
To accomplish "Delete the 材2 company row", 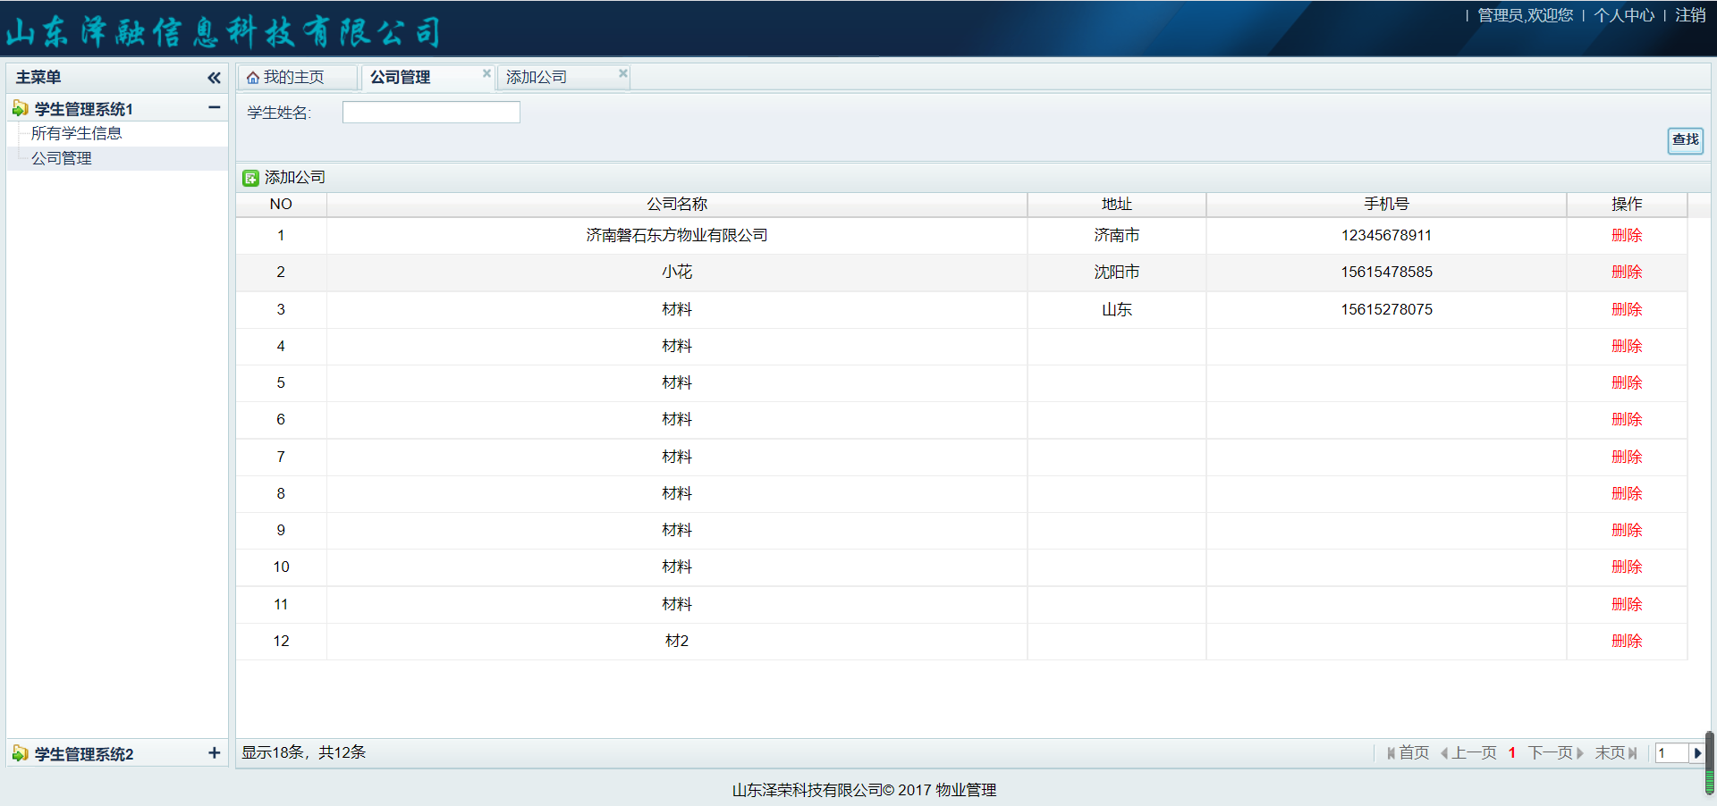I will [1626, 641].
